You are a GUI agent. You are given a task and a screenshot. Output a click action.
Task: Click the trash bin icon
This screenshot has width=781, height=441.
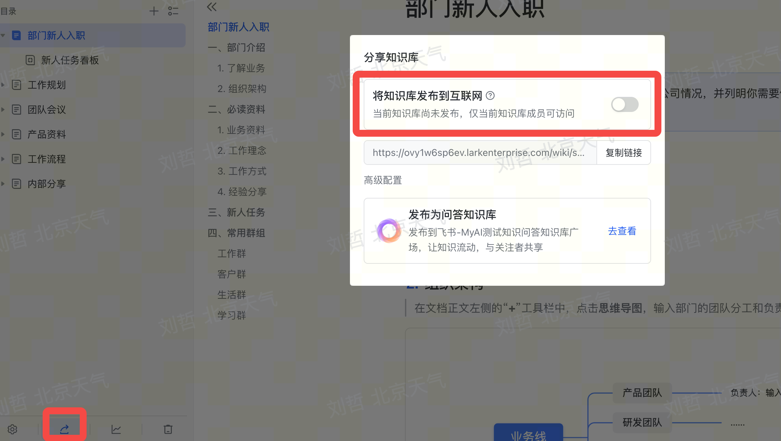tap(168, 429)
